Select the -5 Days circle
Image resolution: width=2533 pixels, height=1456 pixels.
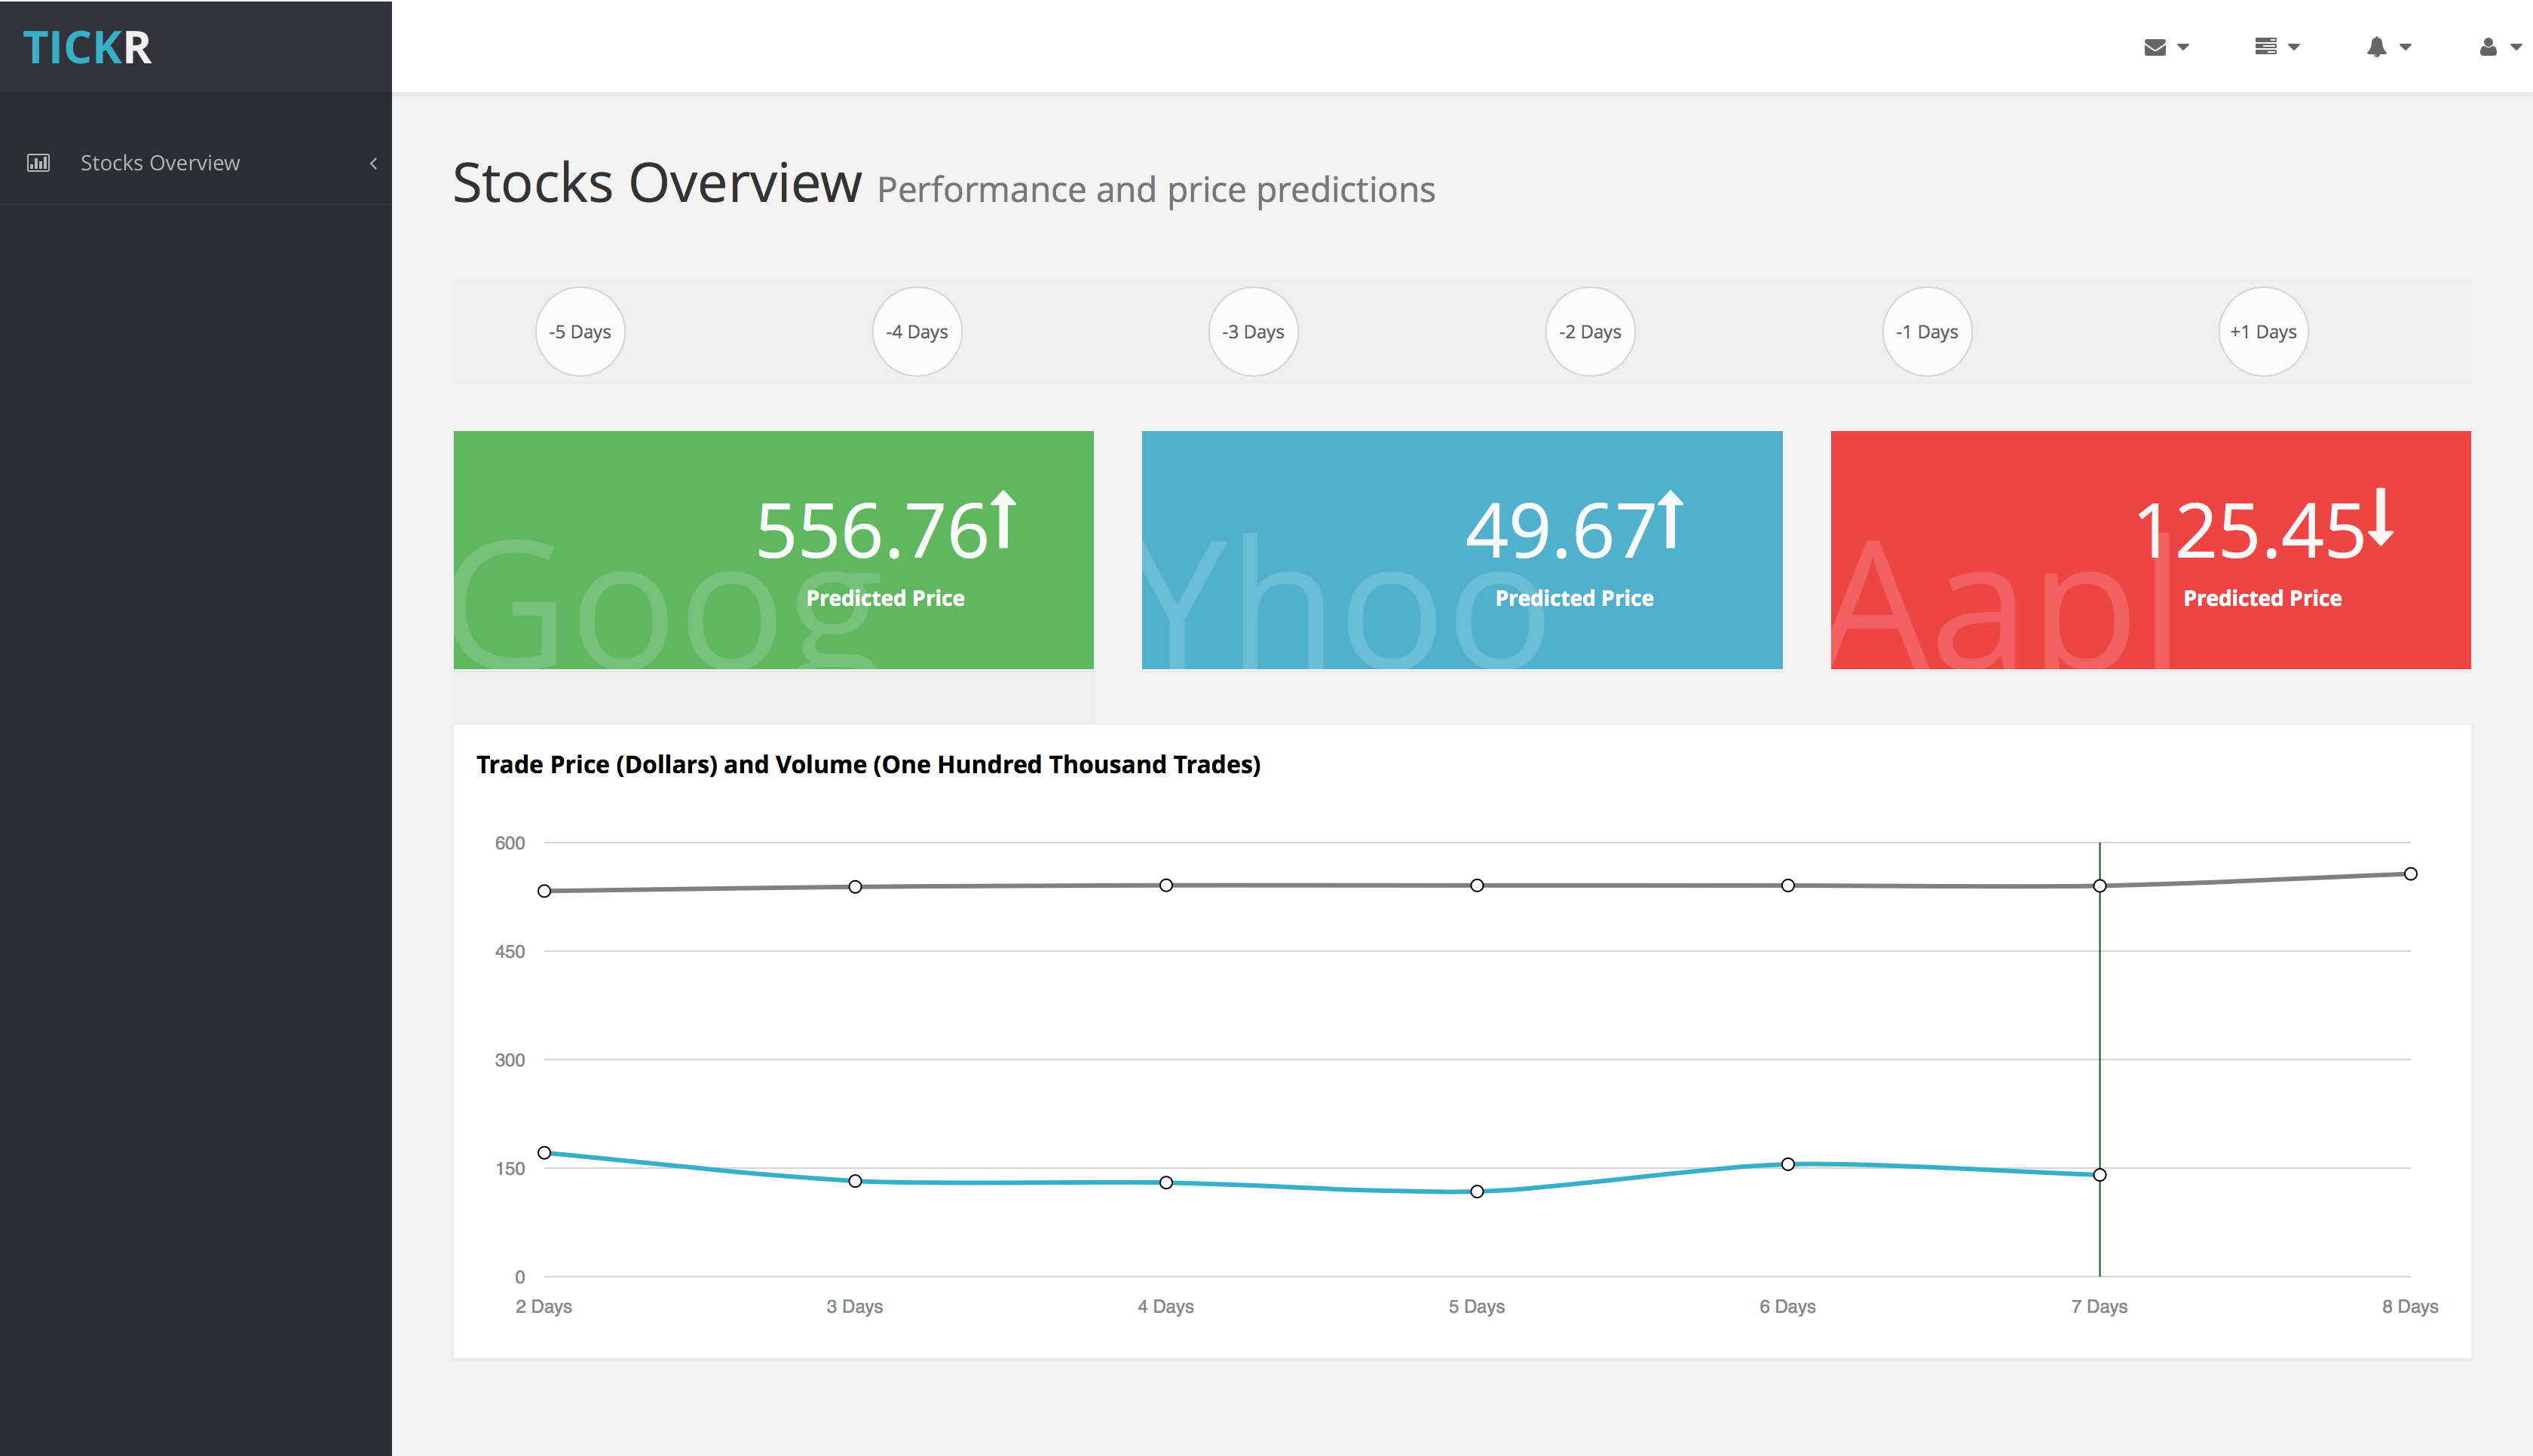click(580, 332)
